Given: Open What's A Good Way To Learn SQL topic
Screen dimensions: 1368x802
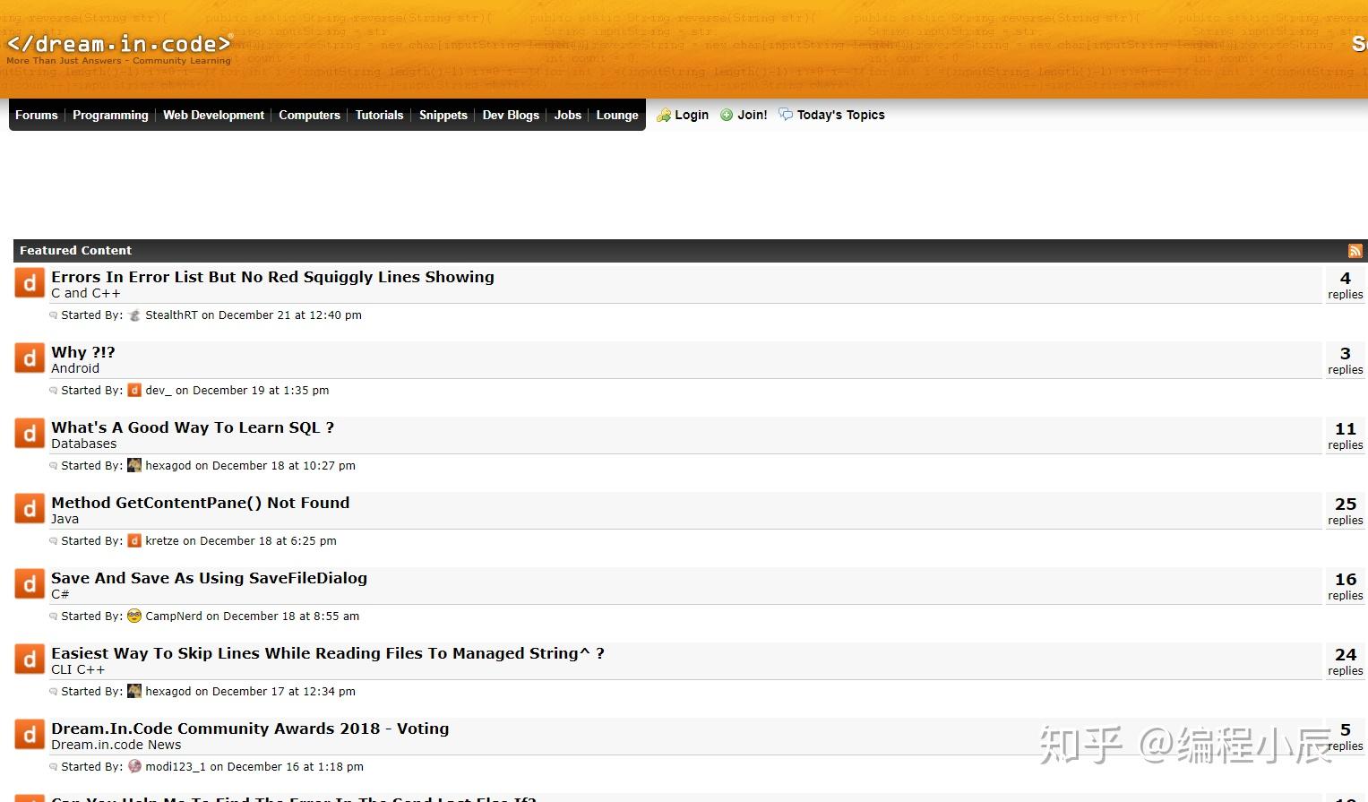Looking at the screenshot, I should pyautogui.click(x=193, y=427).
